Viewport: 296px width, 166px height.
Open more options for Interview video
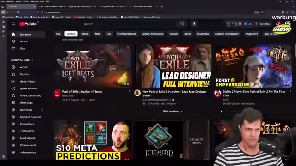click(210, 92)
